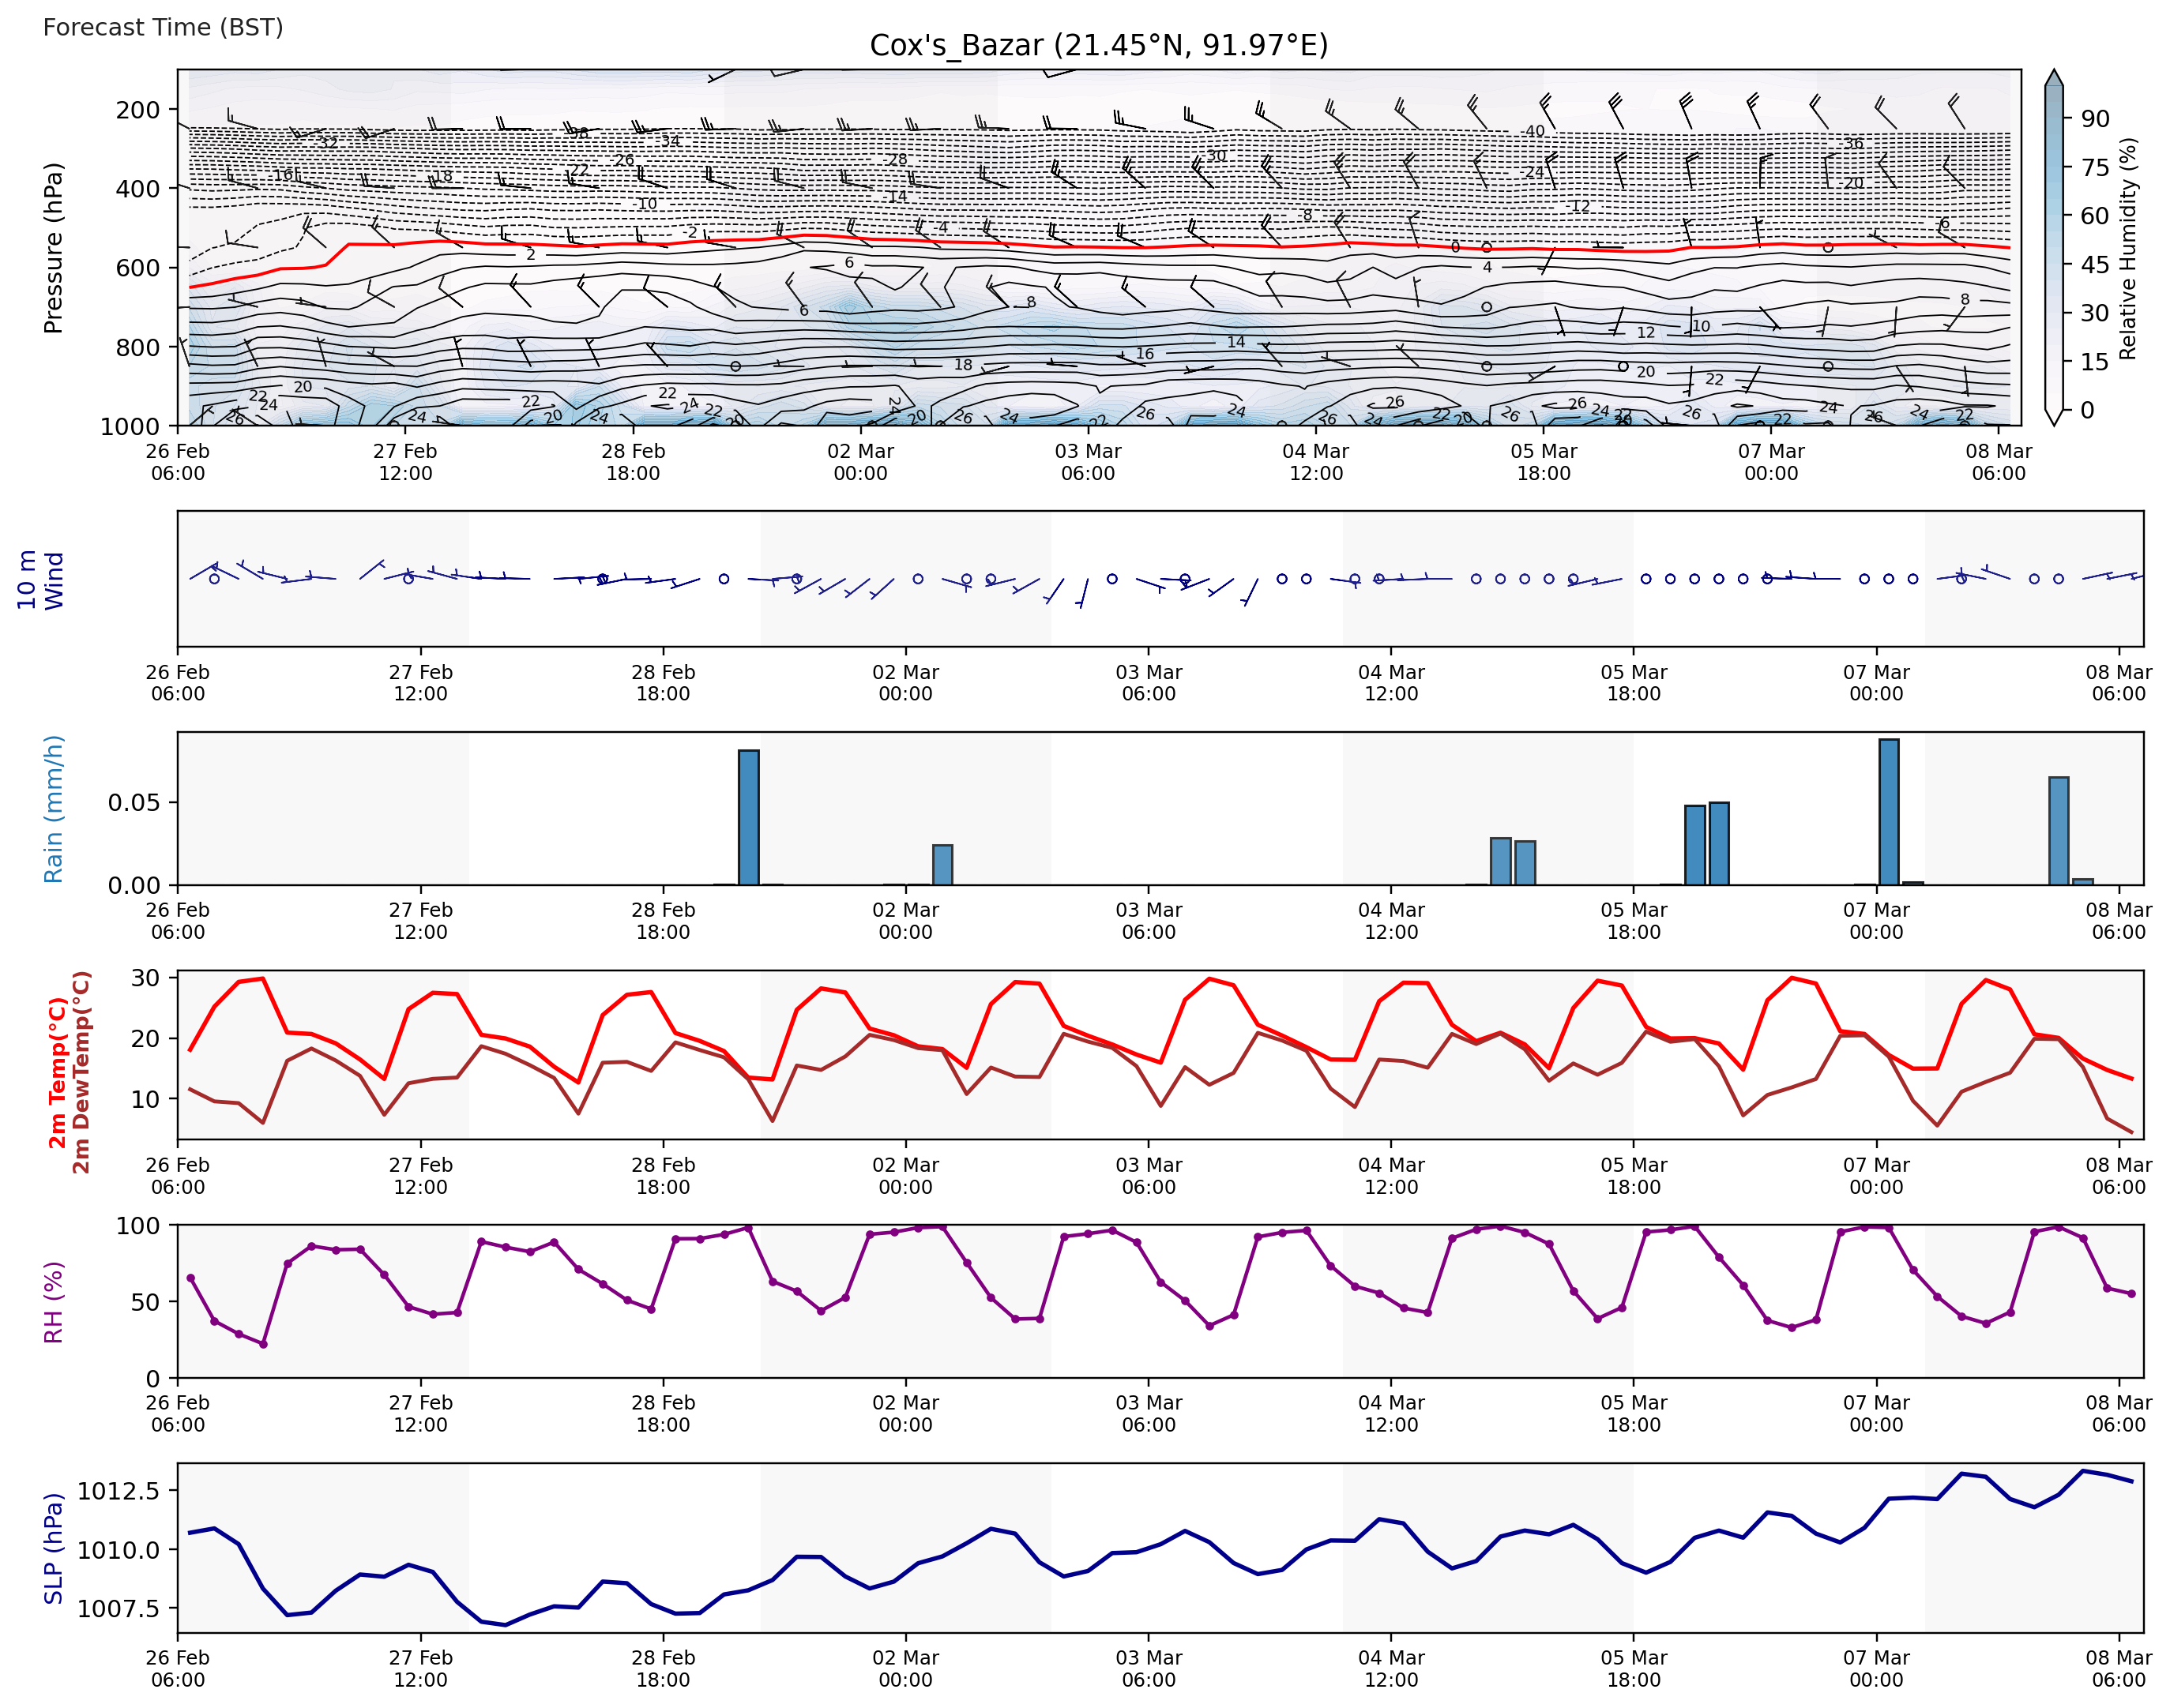The width and height of the screenshot is (2170, 1708).
Task: Click the 200 tick on pressure axis
Action: pyautogui.click(x=137, y=110)
